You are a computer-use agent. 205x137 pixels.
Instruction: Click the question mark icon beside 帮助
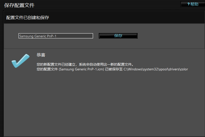(x=188, y=4)
